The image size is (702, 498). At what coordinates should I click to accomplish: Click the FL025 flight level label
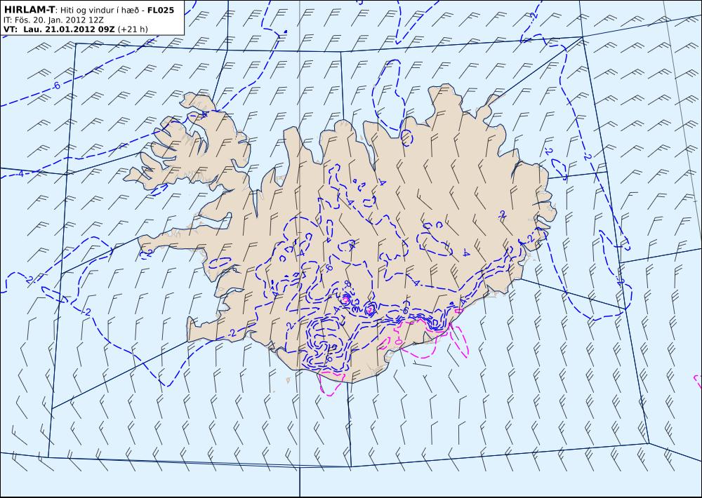pos(160,10)
